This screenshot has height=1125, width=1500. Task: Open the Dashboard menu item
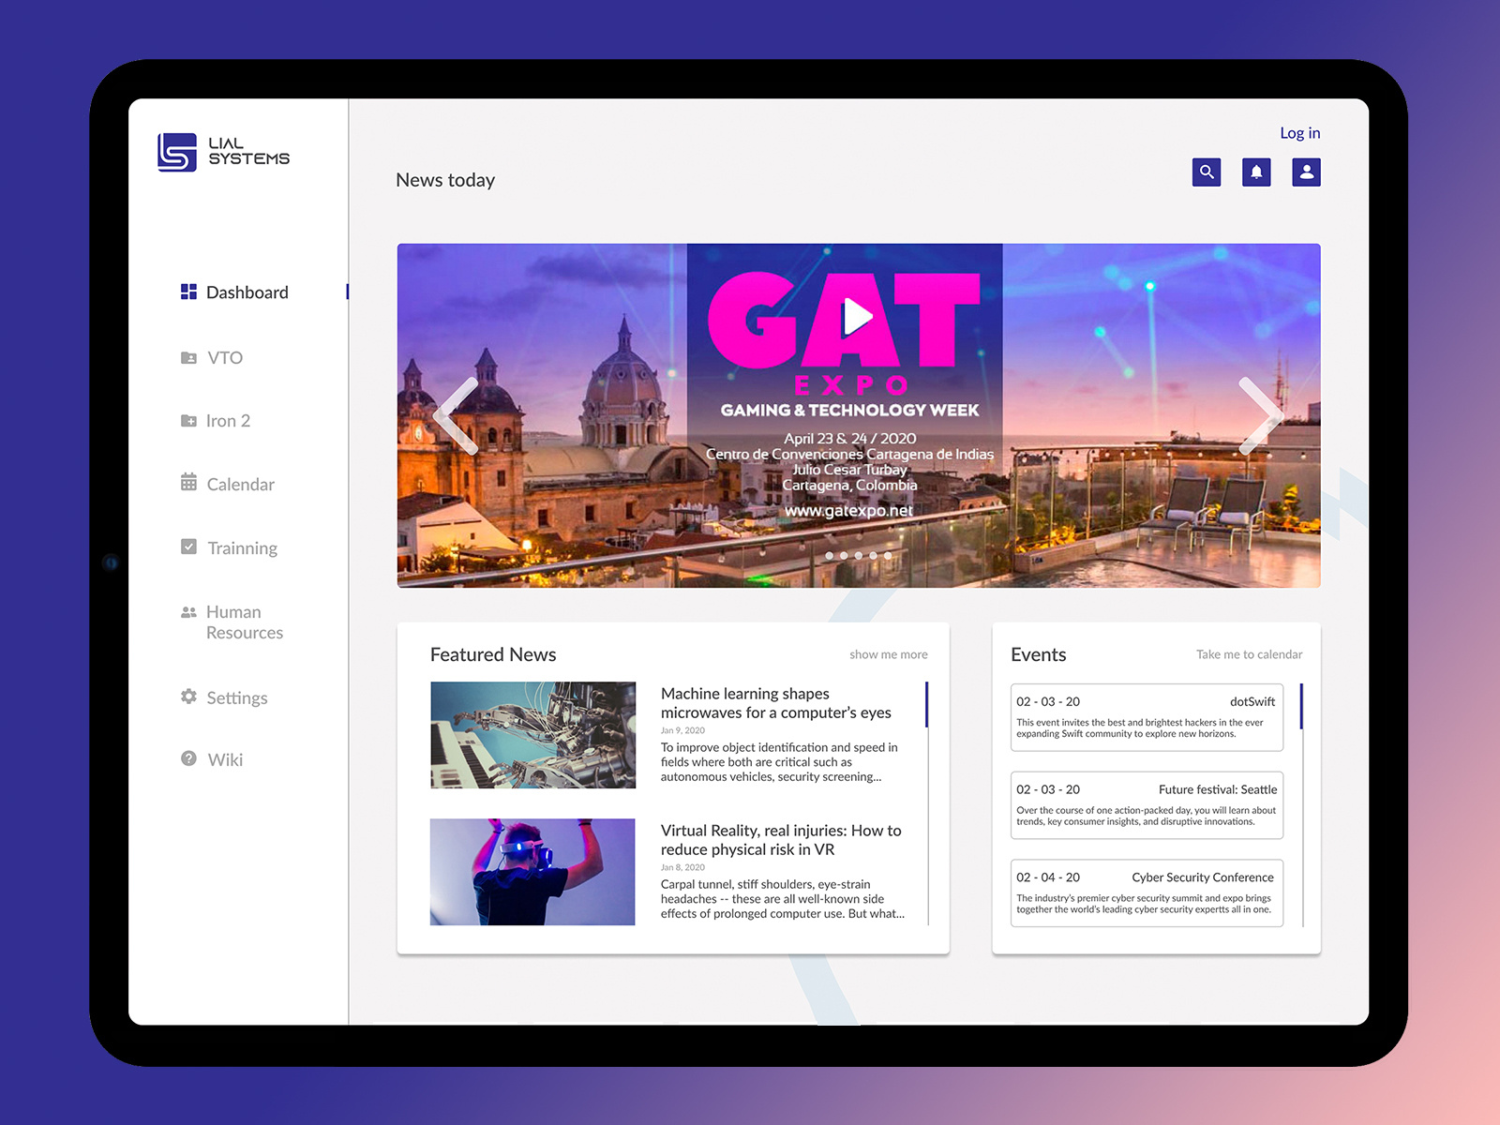247,292
